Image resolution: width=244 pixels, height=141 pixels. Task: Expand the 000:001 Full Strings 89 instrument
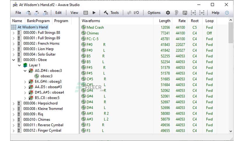coord(14,38)
